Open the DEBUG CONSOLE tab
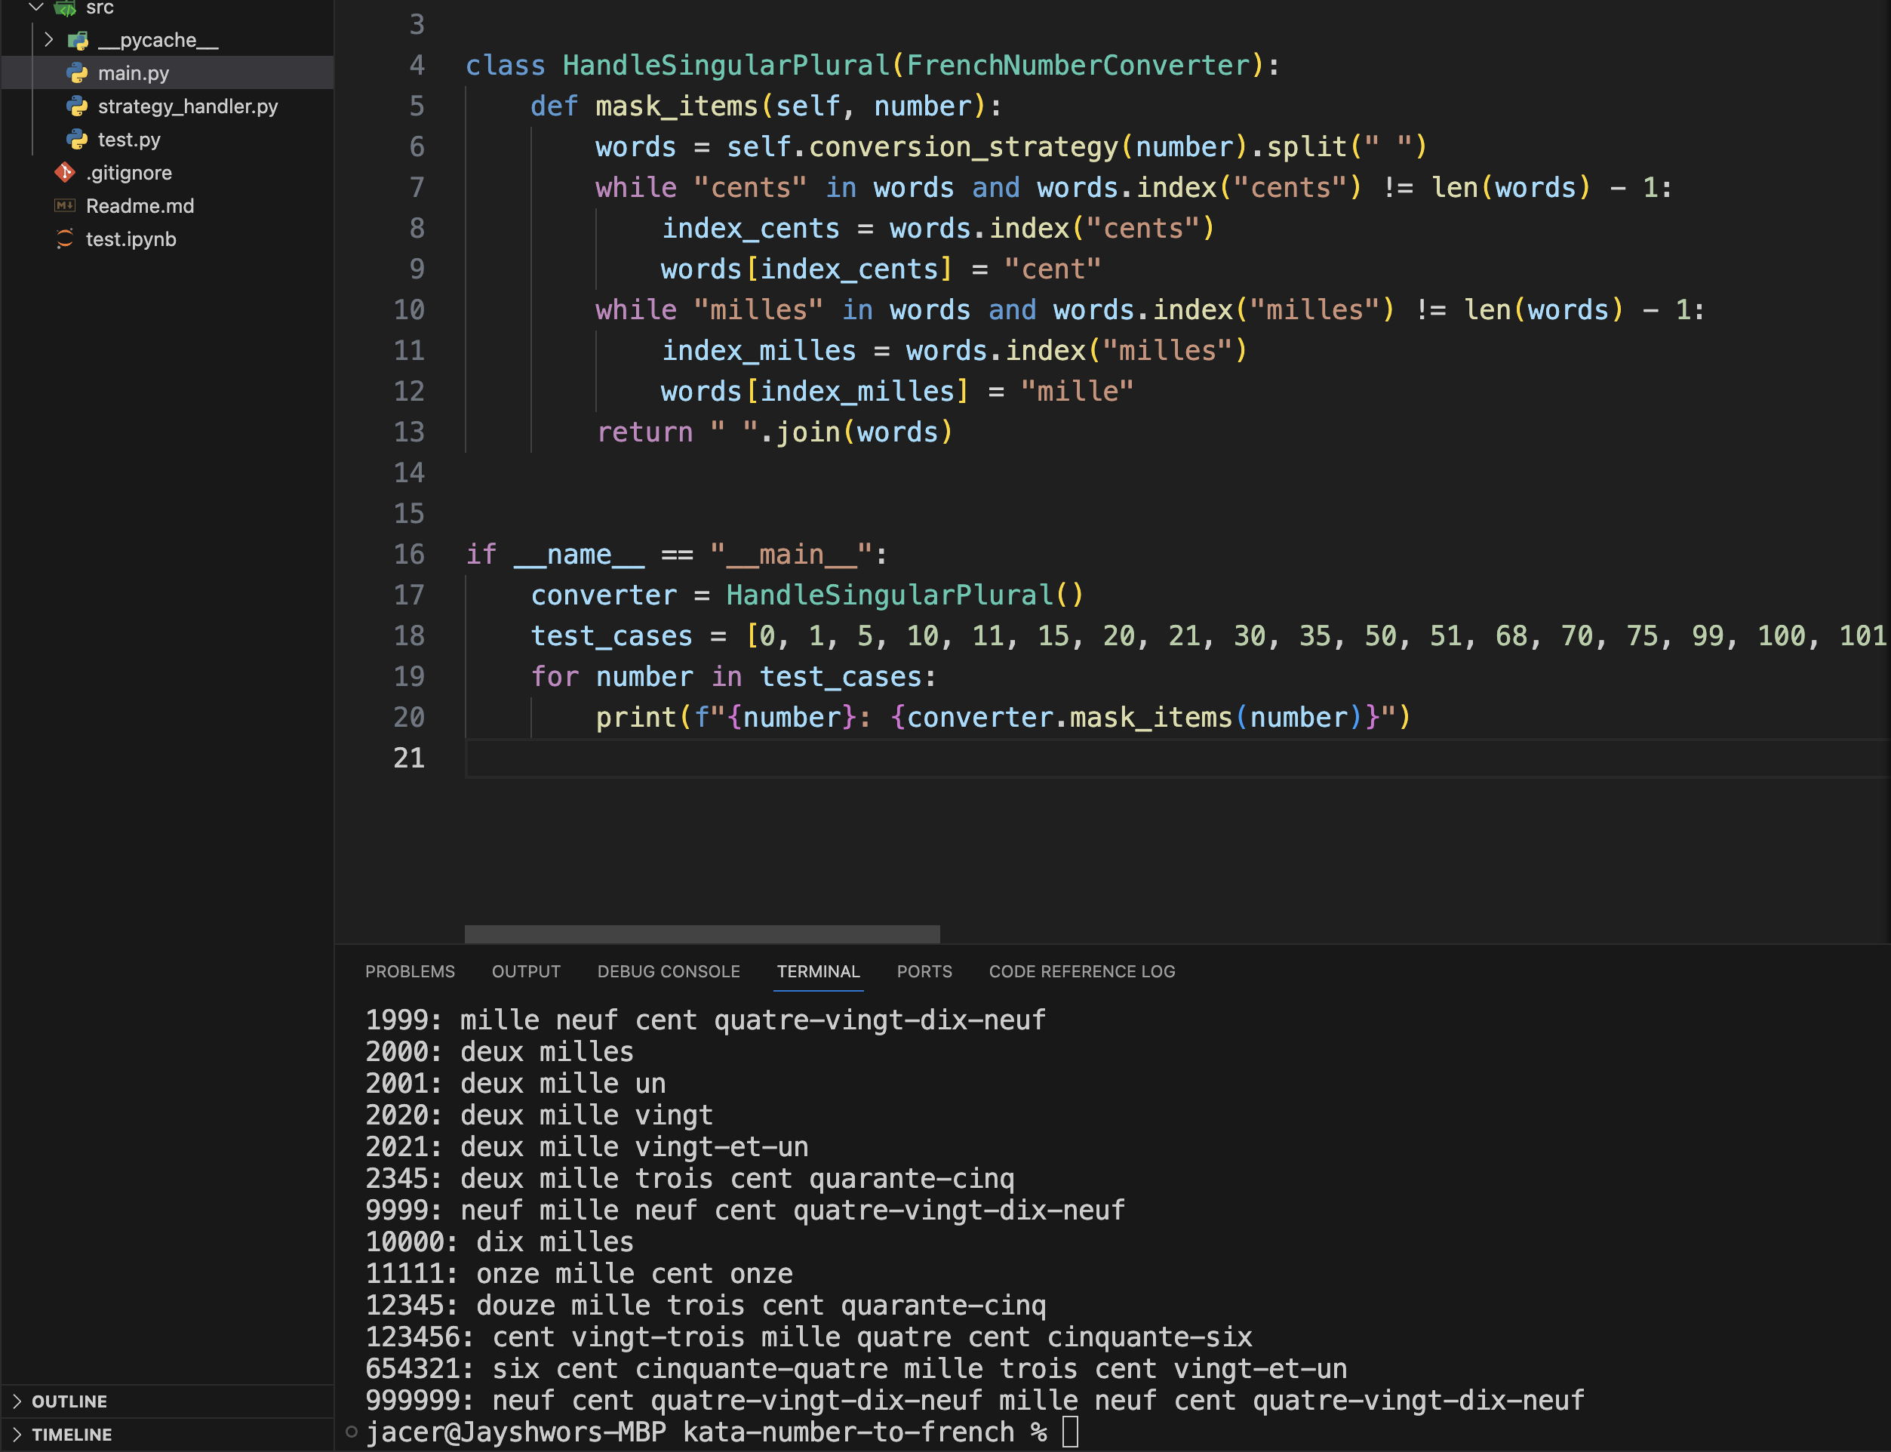Image resolution: width=1891 pixels, height=1452 pixels. tap(668, 971)
